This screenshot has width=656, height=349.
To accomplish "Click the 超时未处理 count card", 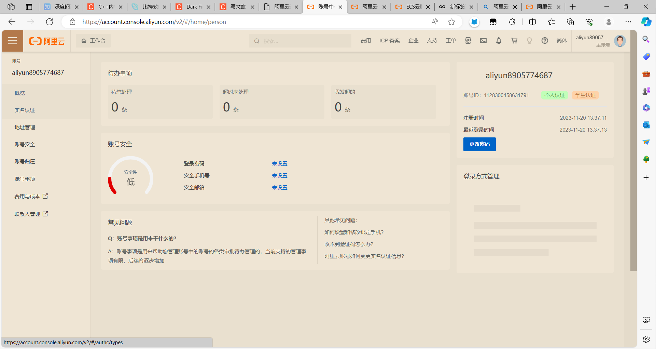I will pyautogui.click(x=272, y=102).
